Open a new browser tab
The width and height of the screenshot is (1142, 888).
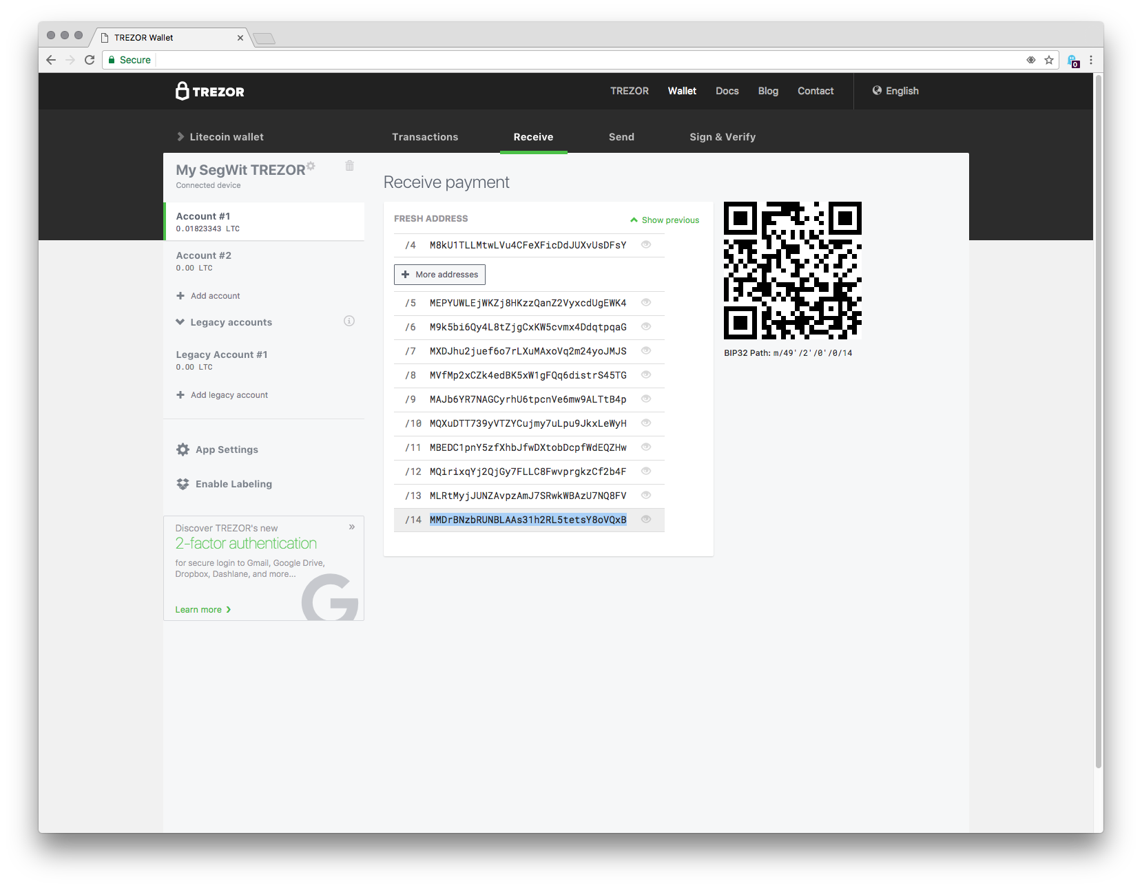(264, 39)
